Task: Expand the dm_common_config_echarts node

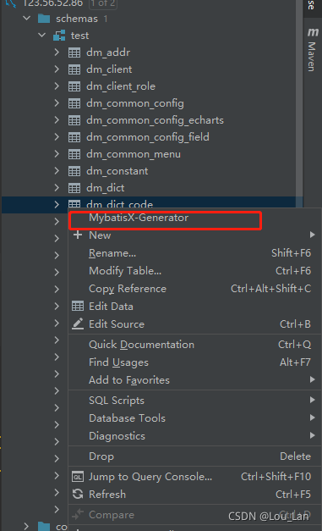Action: pyautogui.click(x=57, y=120)
